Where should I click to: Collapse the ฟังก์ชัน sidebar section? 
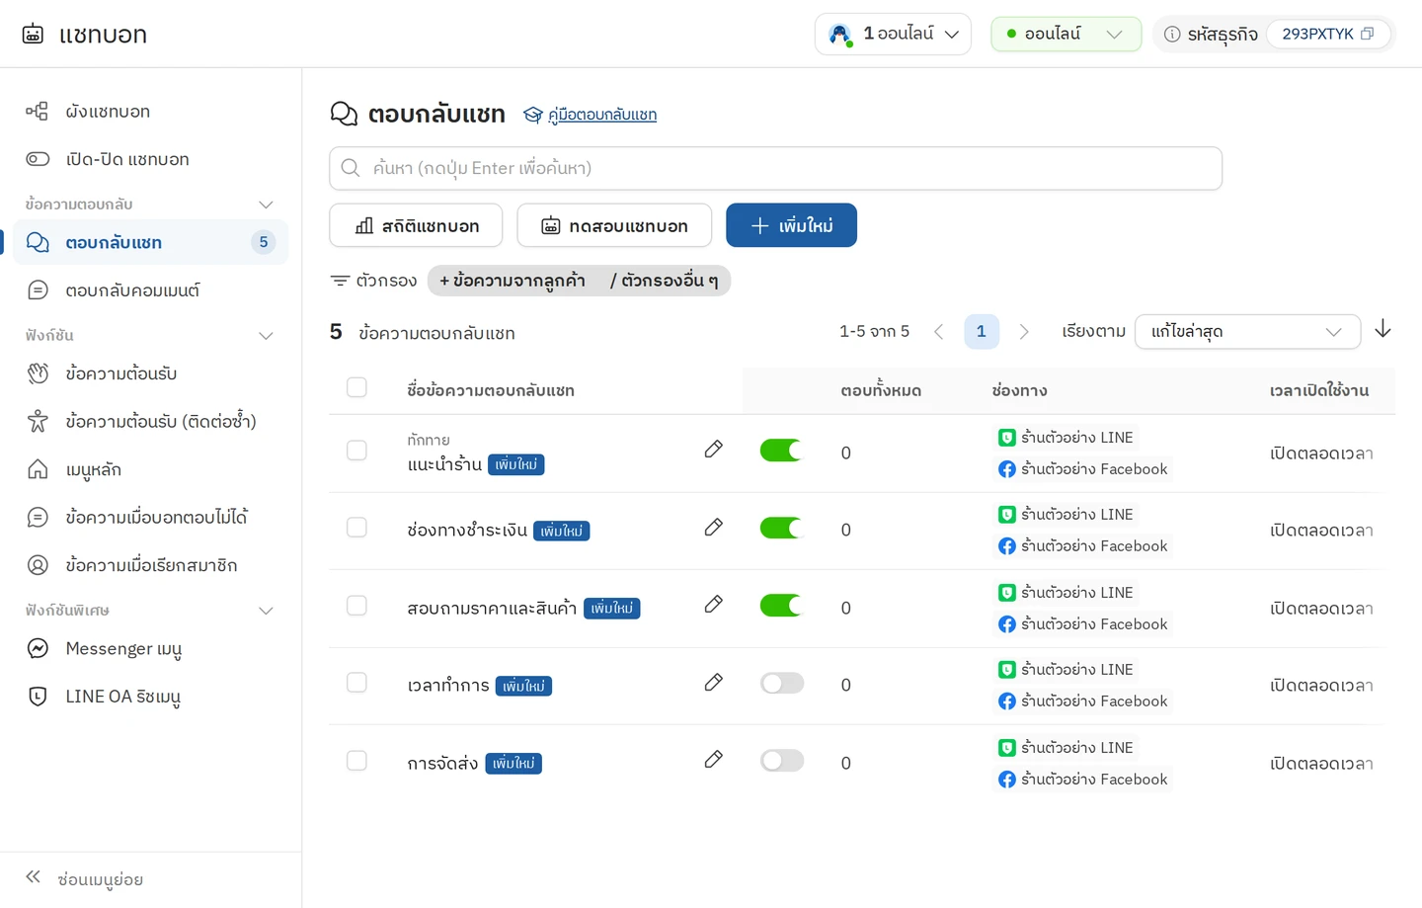tap(266, 336)
